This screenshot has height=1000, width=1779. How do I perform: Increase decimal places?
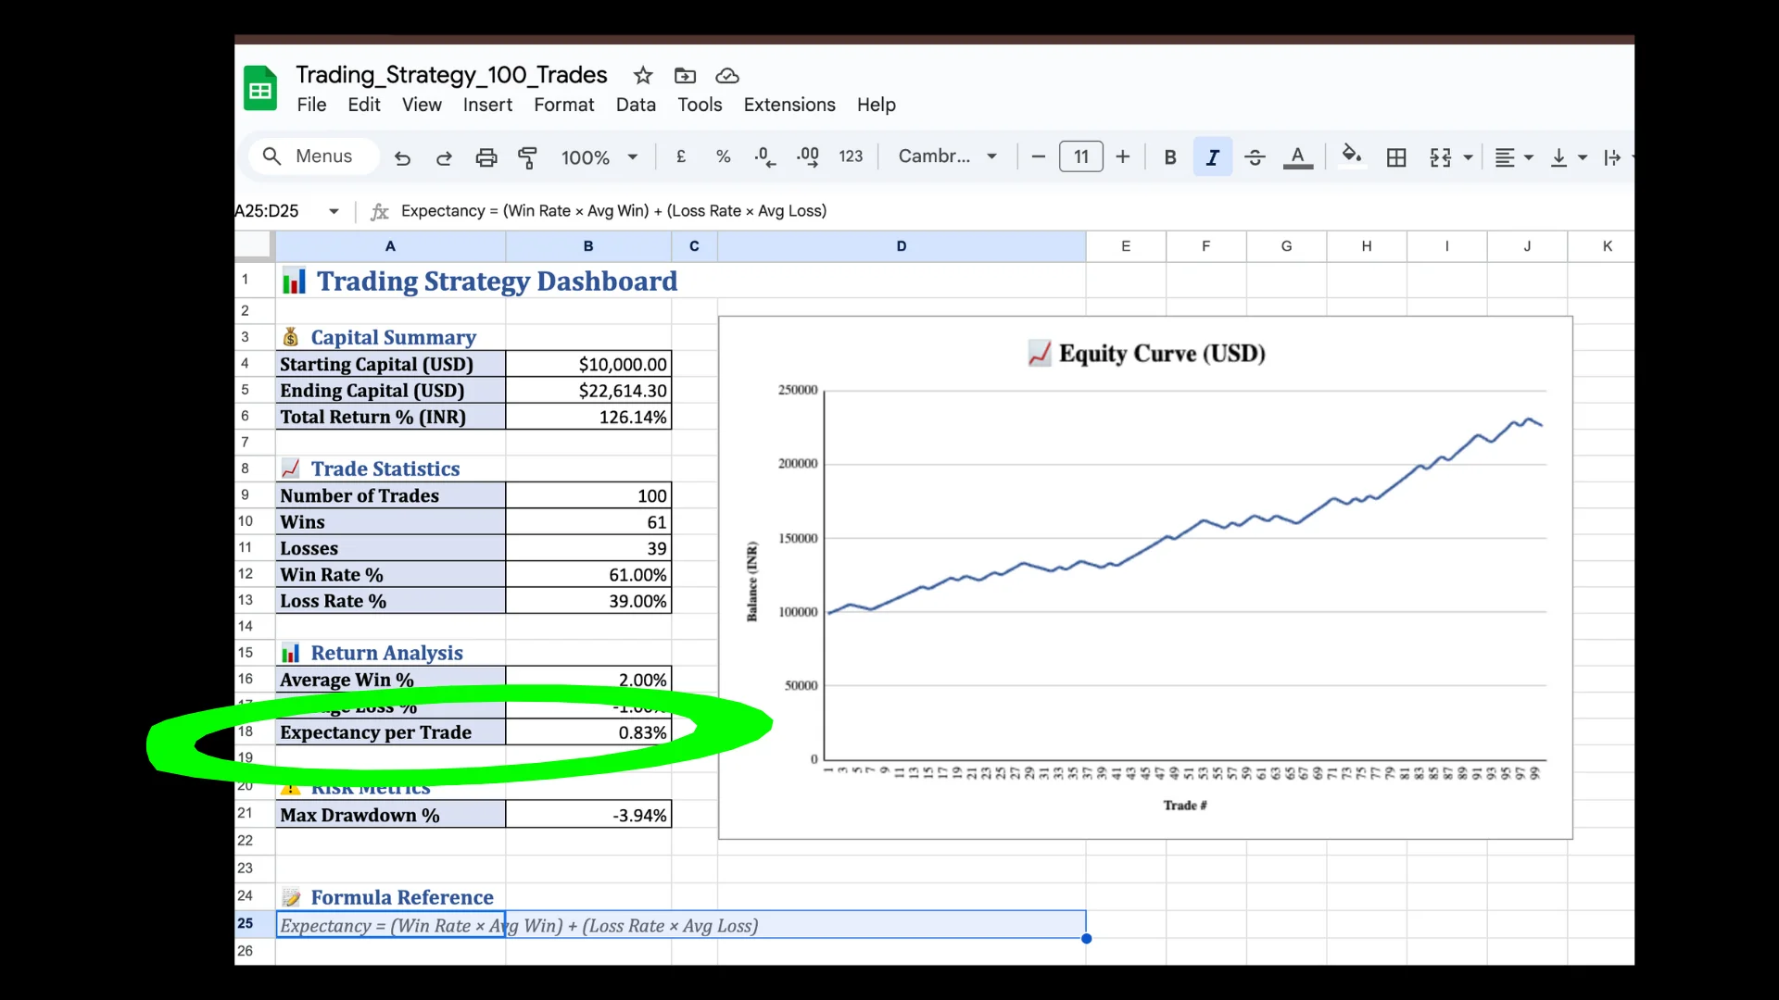pos(808,156)
